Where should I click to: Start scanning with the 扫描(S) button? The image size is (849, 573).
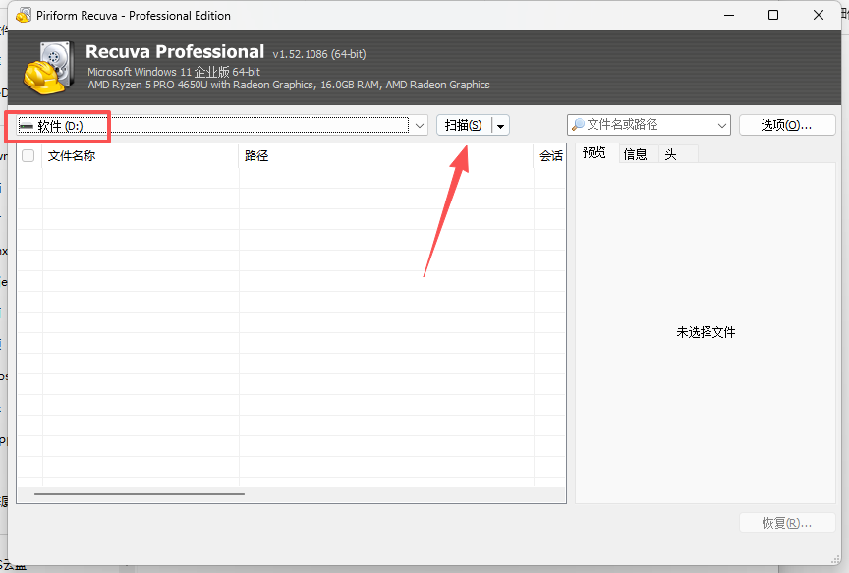click(x=464, y=126)
